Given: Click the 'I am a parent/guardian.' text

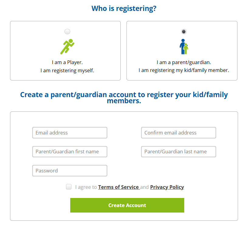Looking at the screenshot, I should coord(184,62).
